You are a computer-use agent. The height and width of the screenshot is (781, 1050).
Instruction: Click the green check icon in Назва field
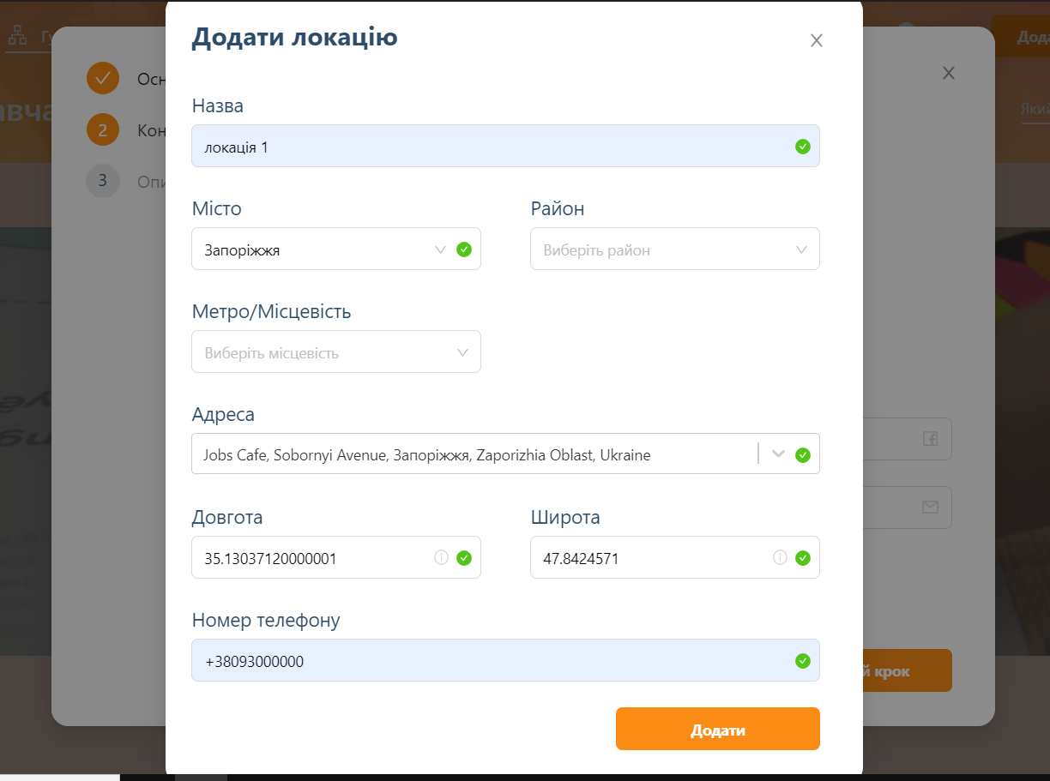pos(803,147)
